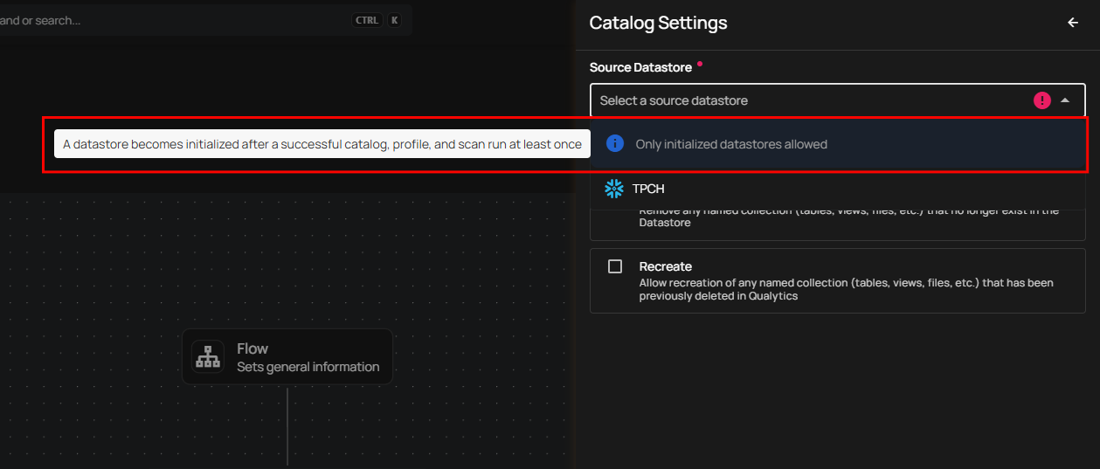This screenshot has width=1100, height=469.
Task: Click the blue info icon
Action: 615,144
